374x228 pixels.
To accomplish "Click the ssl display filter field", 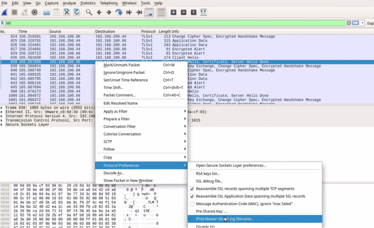I will [175, 23].
